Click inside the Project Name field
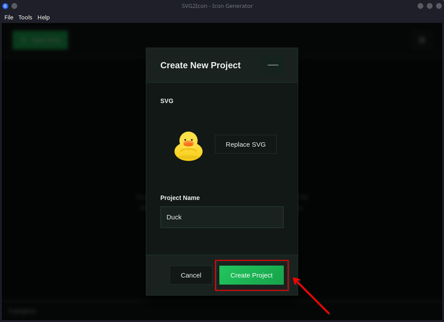Viewport: 444px width, 322px height. [222, 217]
